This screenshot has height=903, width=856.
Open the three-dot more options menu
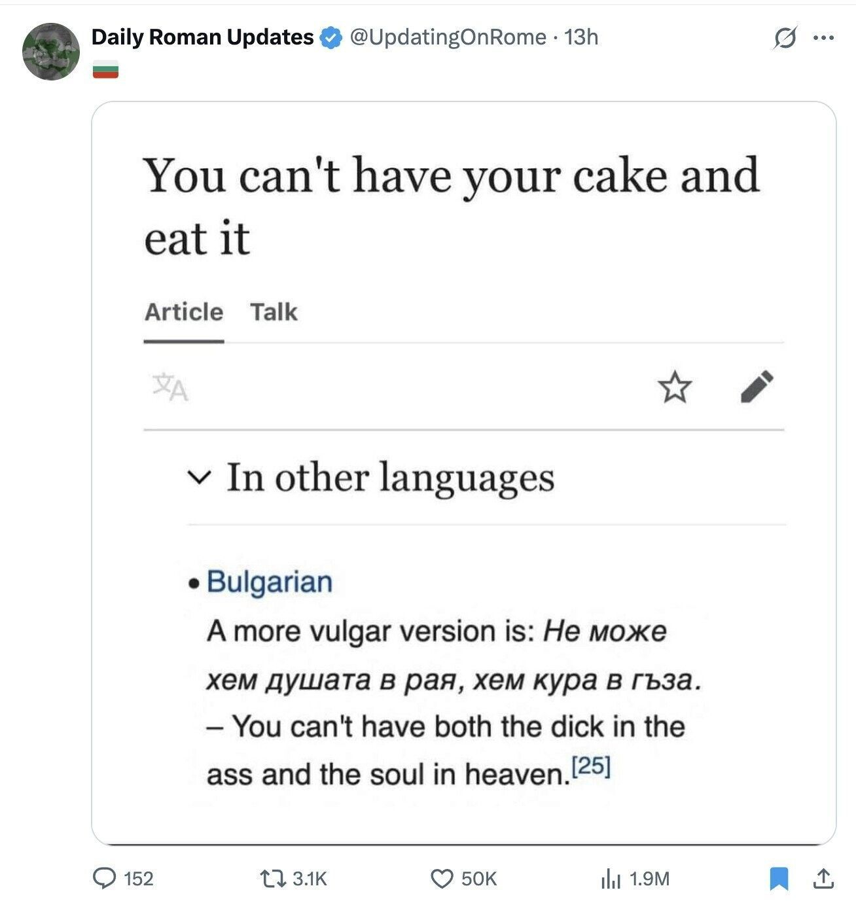point(823,38)
